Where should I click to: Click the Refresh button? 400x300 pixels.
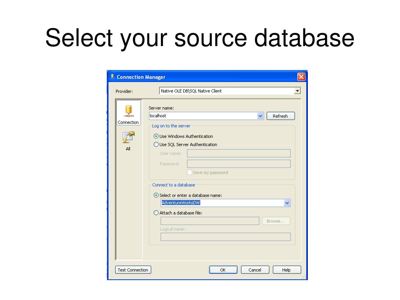(x=280, y=116)
